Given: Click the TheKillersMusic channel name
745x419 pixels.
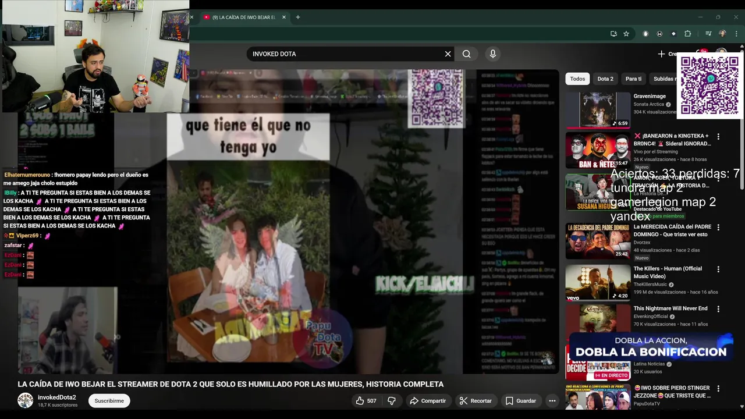Looking at the screenshot, I should tap(650, 285).
